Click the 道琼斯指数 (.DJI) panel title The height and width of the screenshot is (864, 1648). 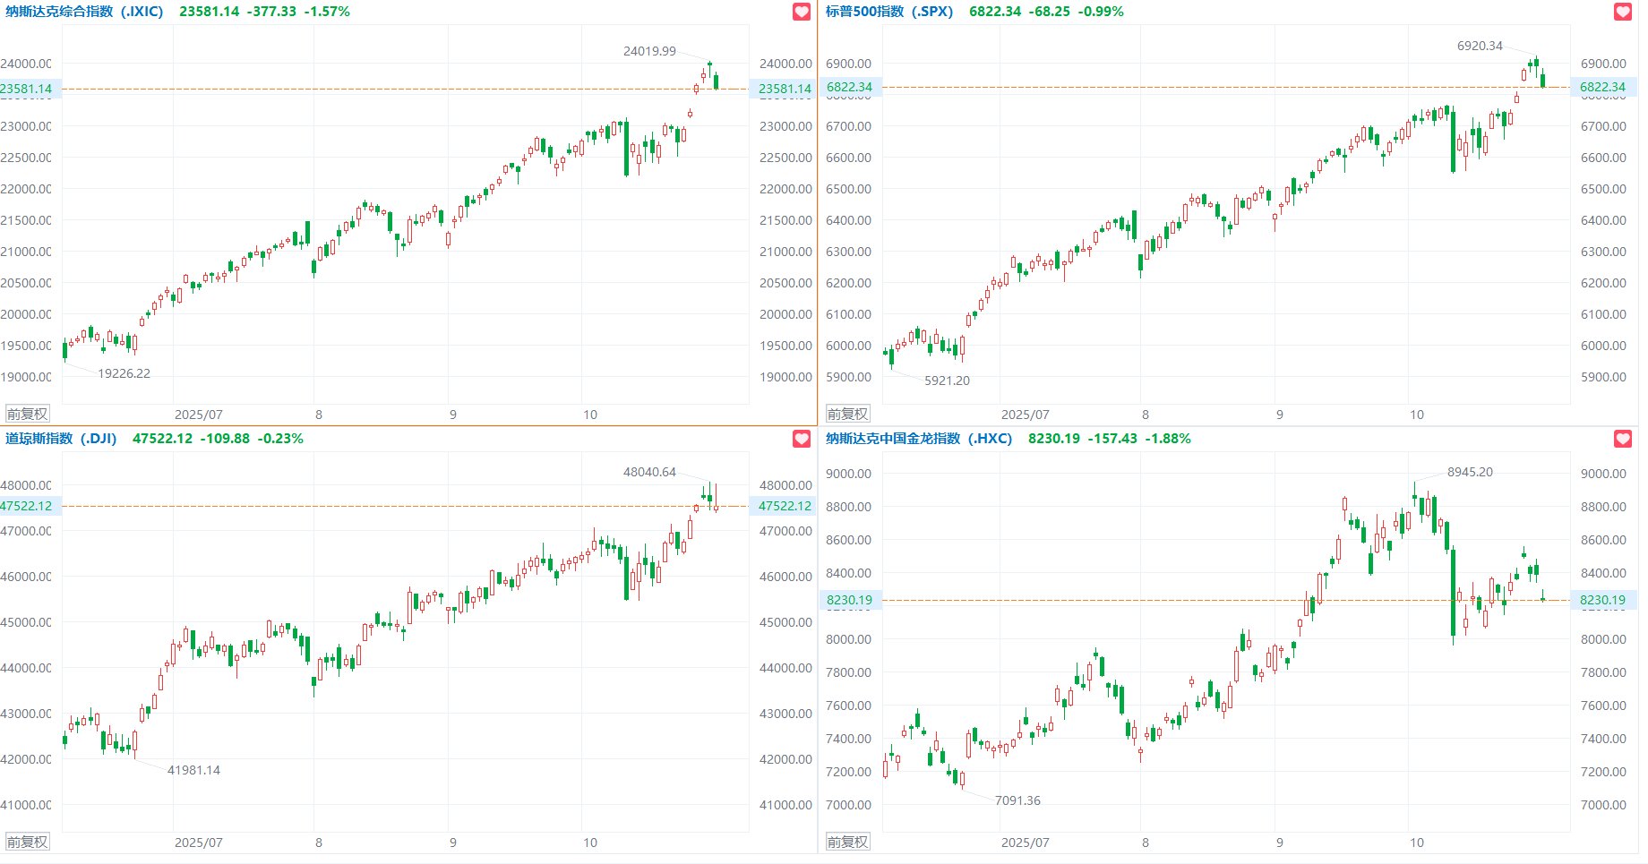[x=61, y=439]
